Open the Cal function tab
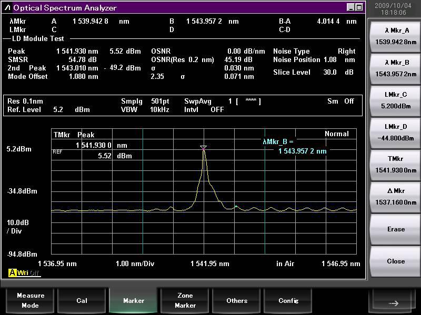The image size is (421, 315). (82, 301)
